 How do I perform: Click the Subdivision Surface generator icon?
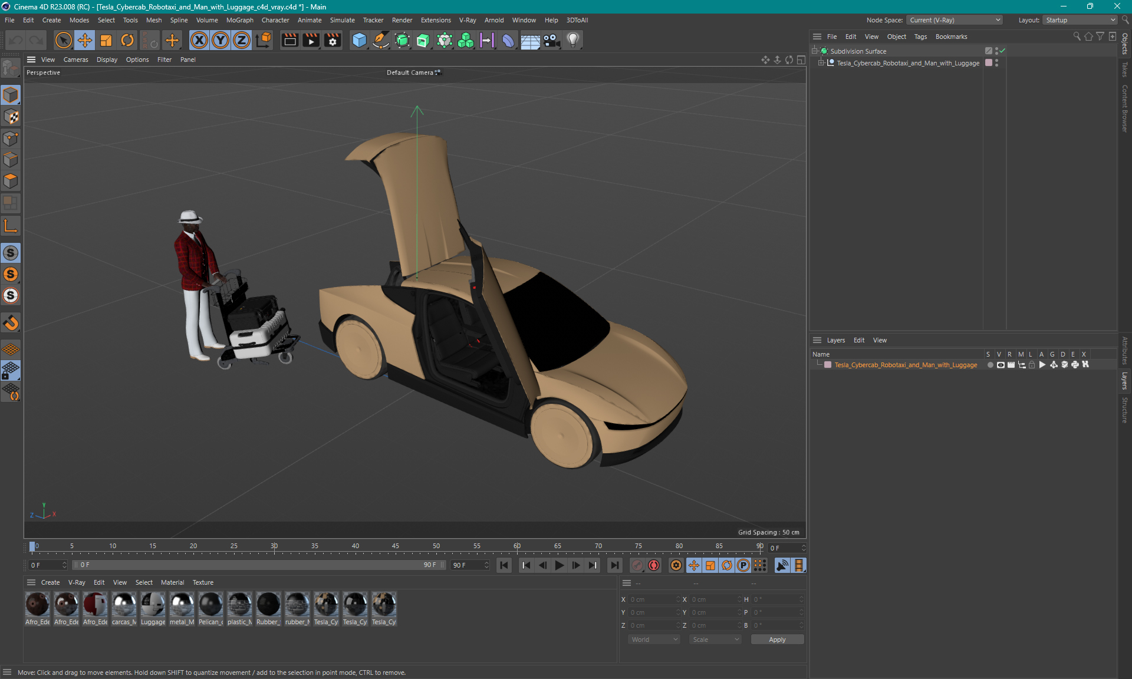(402, 40)
